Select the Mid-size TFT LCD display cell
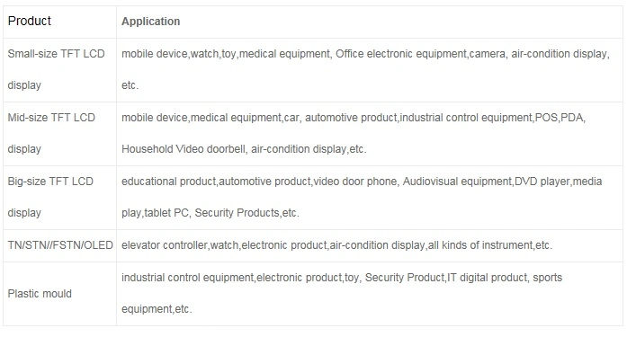627x337 pixels. [x=59, y=134]
